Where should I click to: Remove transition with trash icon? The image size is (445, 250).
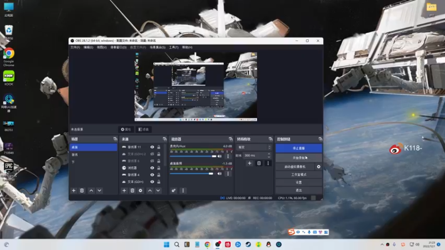click(259, 163)
